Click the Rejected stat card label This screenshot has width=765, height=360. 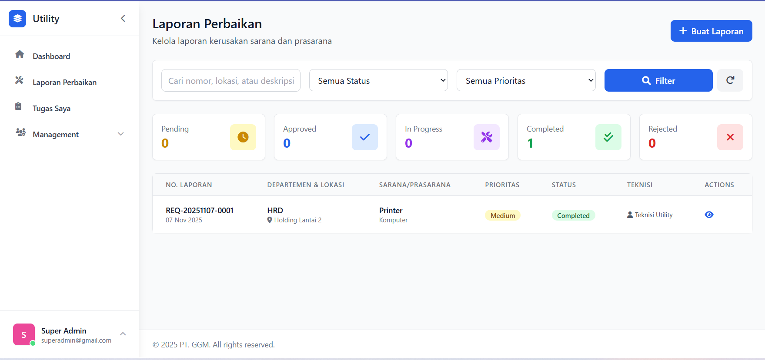[663, 129]
